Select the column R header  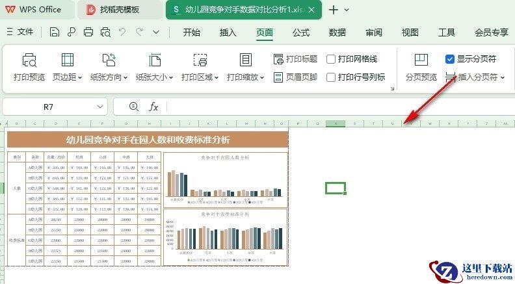click(336, 123)
